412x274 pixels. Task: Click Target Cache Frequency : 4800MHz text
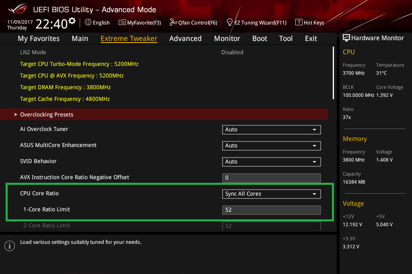[x=65, y=99]
